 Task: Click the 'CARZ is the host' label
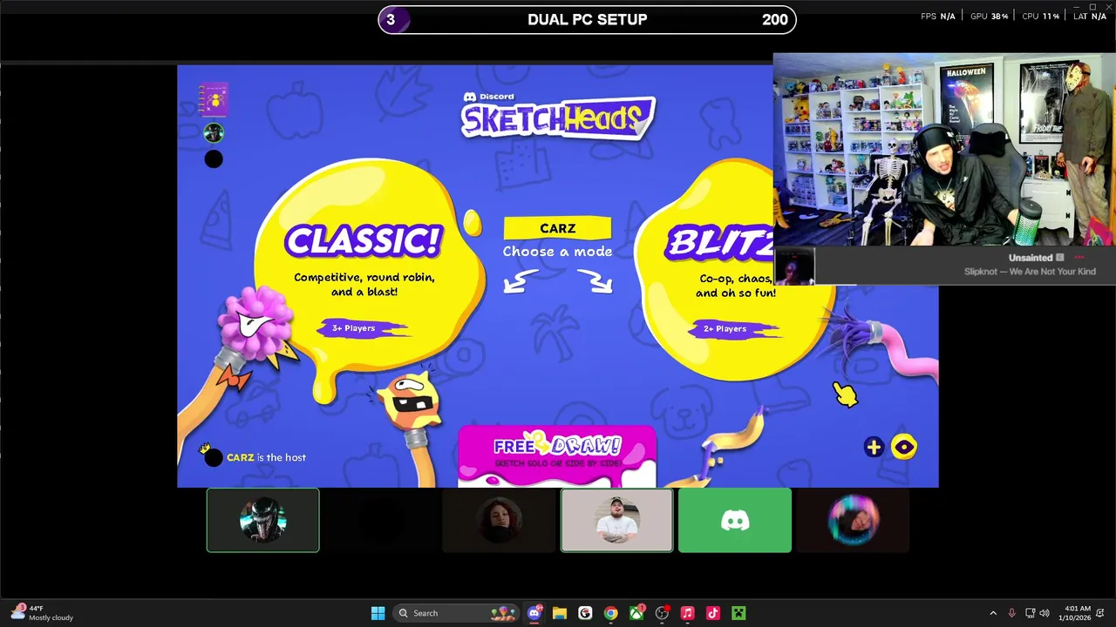[x=266, y=457]
